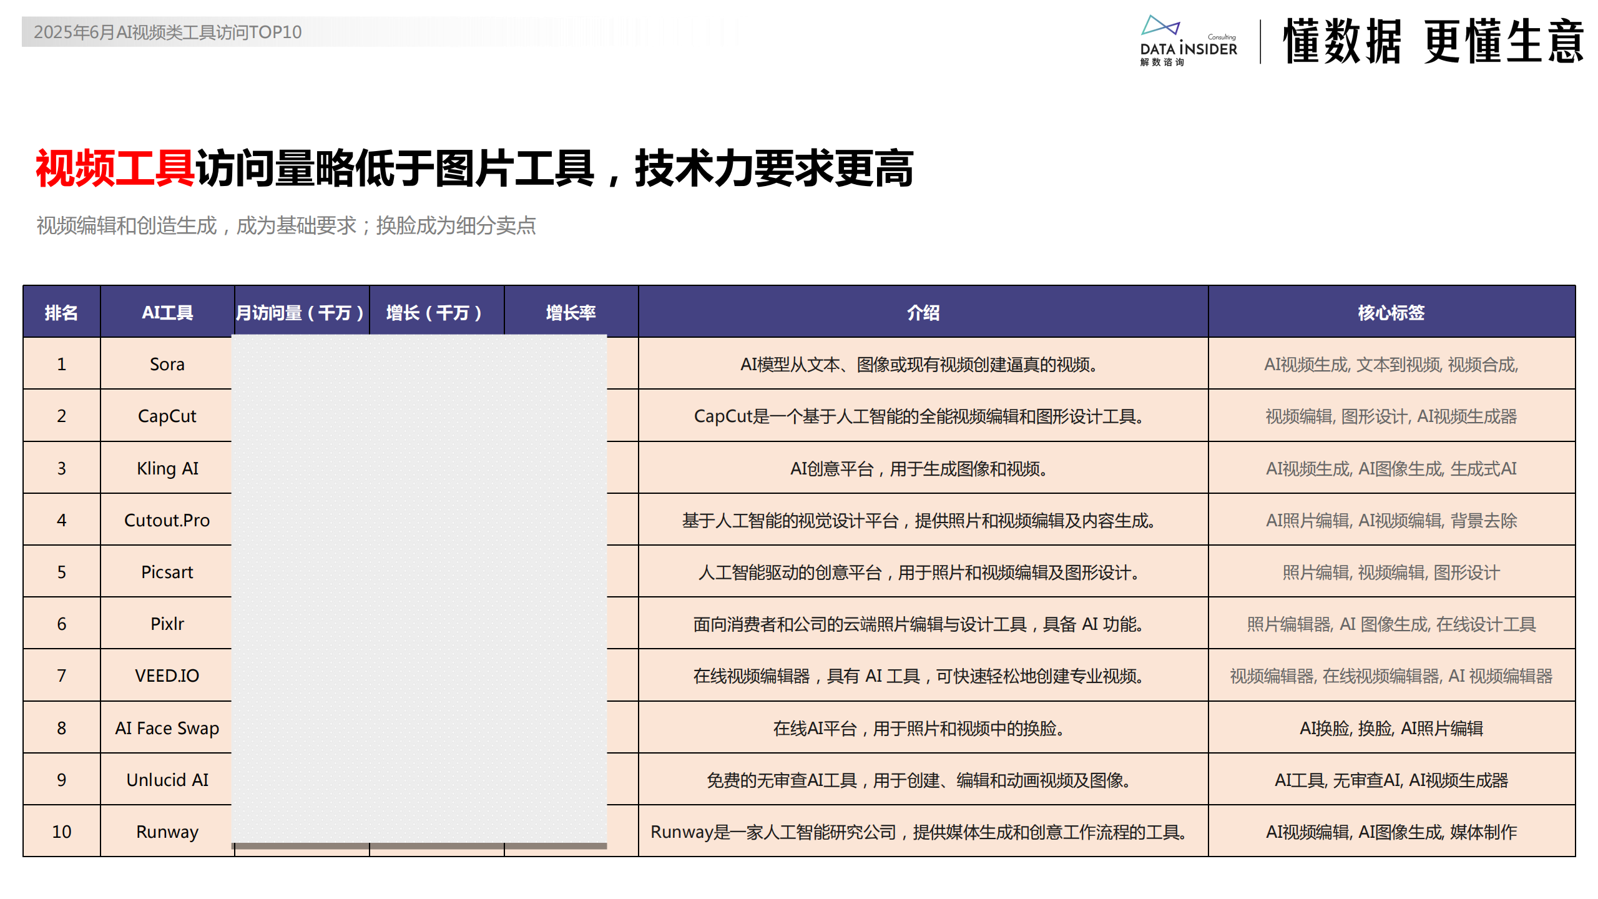Image resolution: width=1598 pixels, height=899 pixels.
Task: Click the description '免费的无审查AI工具'
Action: pos(782,780)
